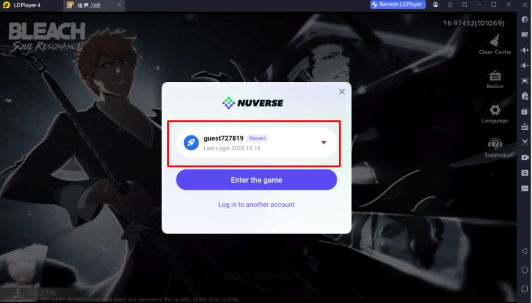Image resolution: width=532 pixels, height=303 pixels.
Task: Open the Notice icon
Action: pyautogui.click(x=495, y=79)
